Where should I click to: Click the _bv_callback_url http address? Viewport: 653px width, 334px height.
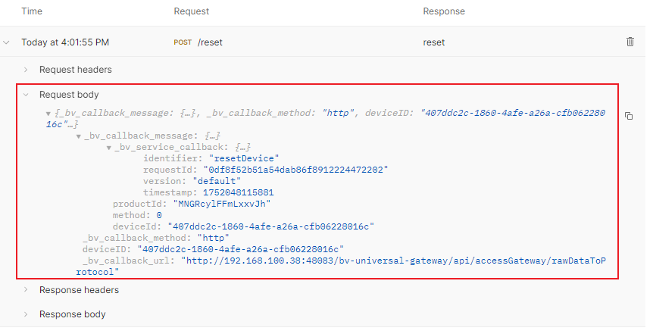(341, 266)
